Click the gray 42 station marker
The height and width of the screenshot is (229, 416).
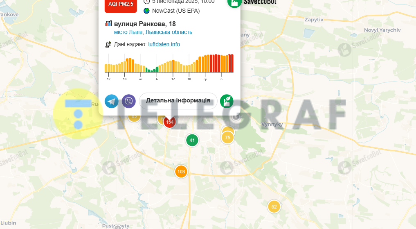tap(236, 117)
